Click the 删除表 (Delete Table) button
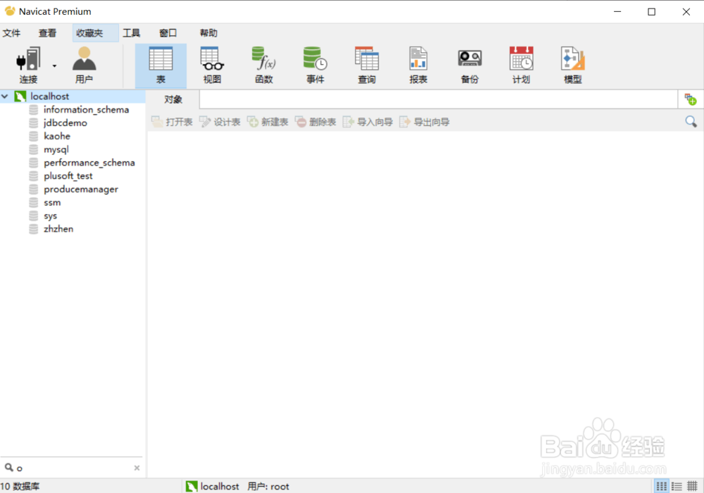The height and width of the screenshot is (493, 704). (315, 122)
